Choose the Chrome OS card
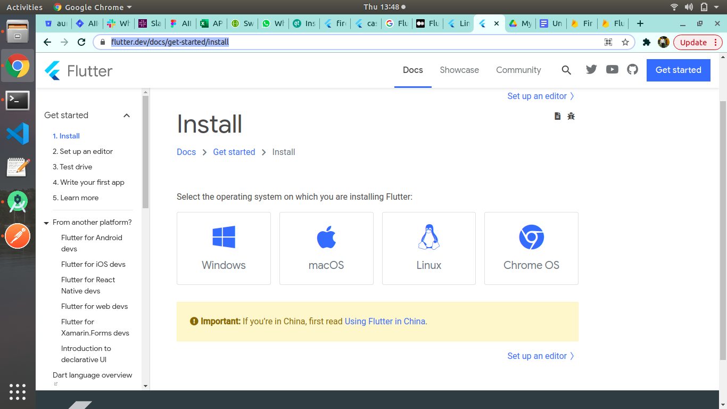This screenshot has height=409, width=727. pos(531,248)
